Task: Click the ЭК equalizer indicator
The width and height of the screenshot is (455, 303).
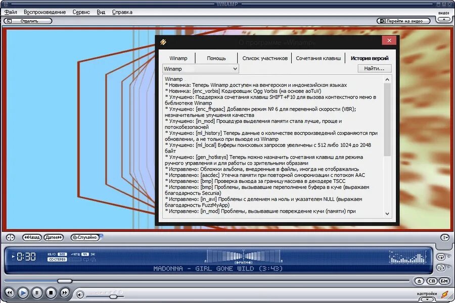Action: click(x=93, y=255)
